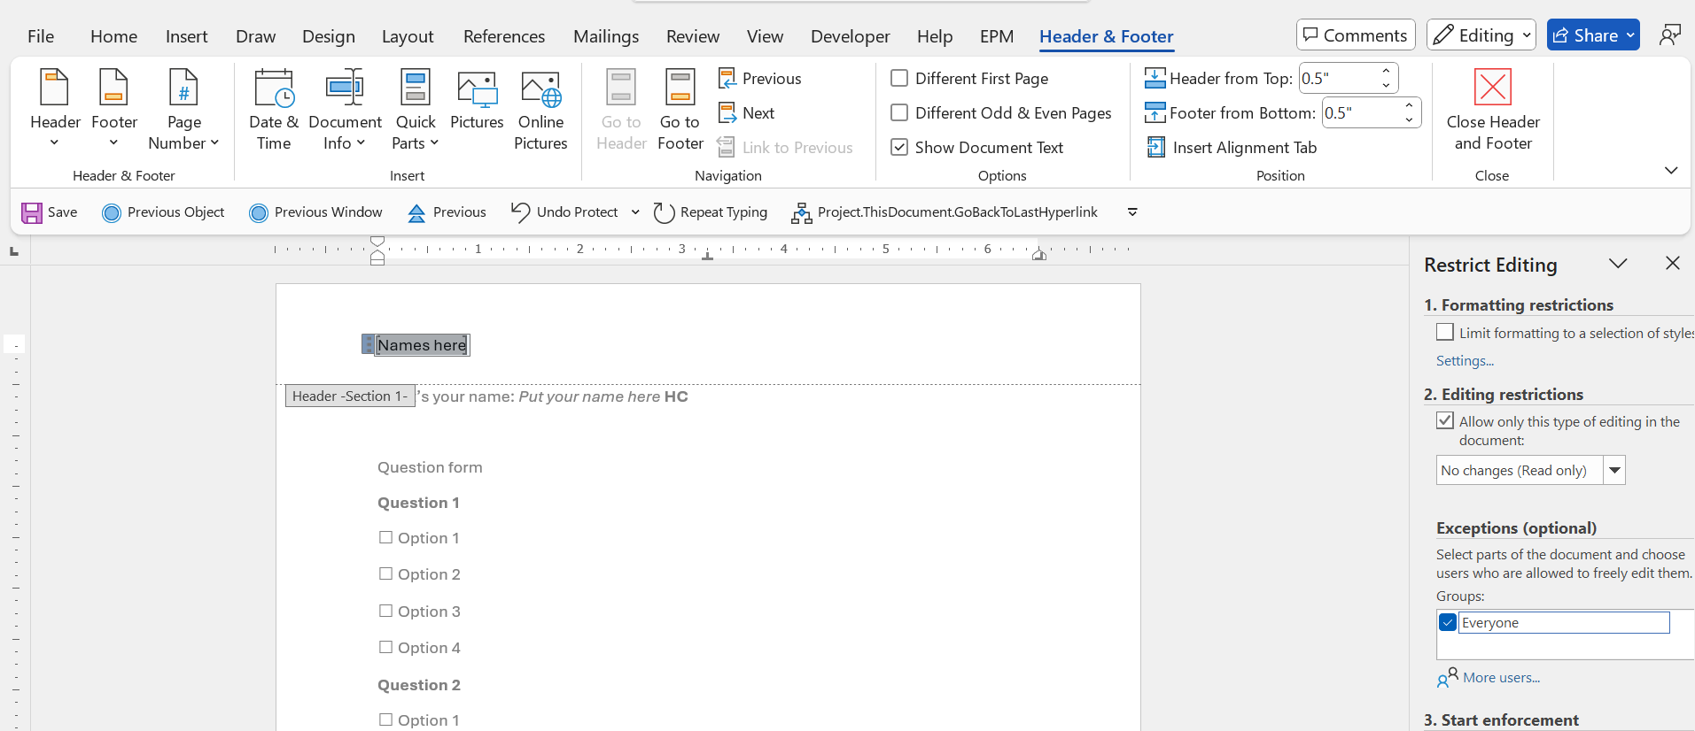
Task: Click the first line indent marker on ruler
Action: pos(377,241)
